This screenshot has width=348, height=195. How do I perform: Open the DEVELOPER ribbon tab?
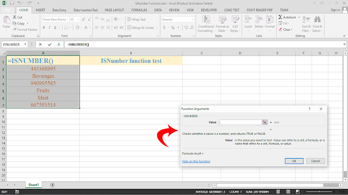pyautogui.click(x=209, y=10)
